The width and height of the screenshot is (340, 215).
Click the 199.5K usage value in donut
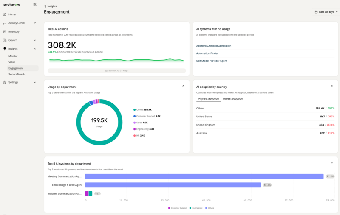tap(99, 120)
